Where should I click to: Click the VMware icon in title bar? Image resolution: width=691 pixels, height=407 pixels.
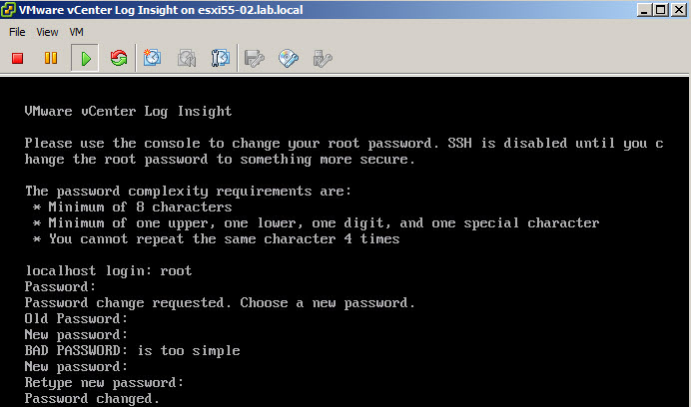[8, 10]
